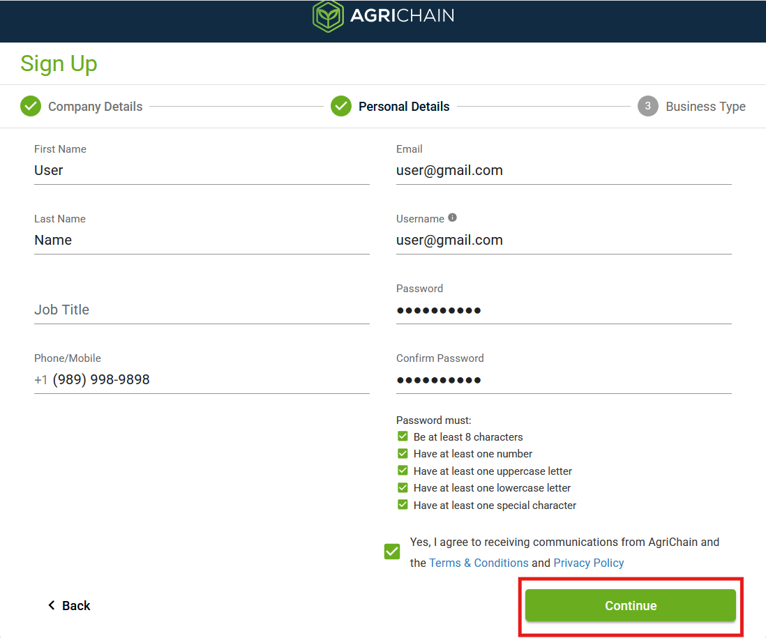Toggle the agree to communications checkbox

coord(392,552)
